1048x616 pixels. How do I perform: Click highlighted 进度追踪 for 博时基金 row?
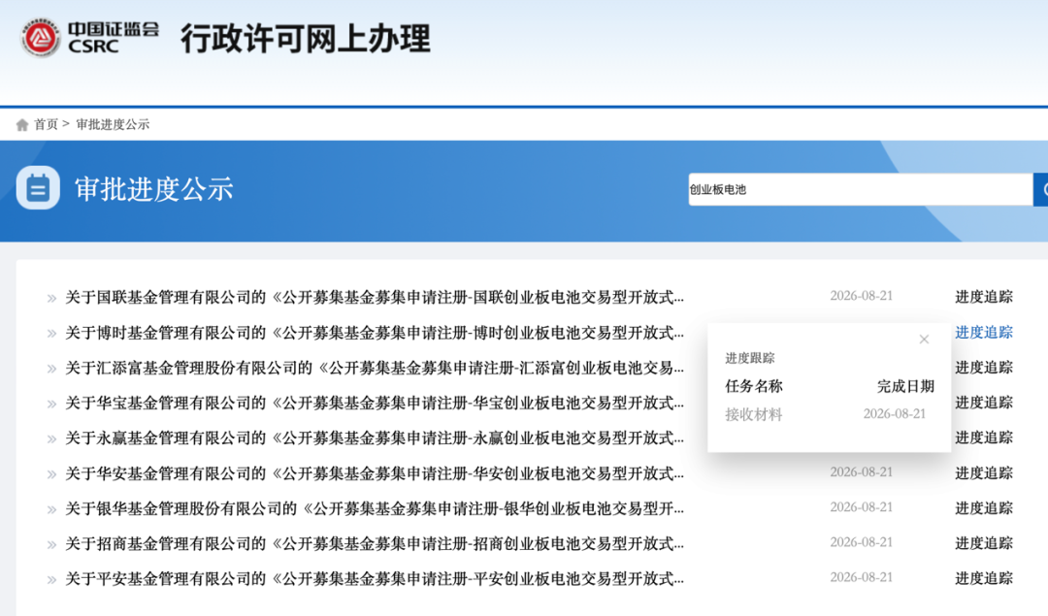984,332
